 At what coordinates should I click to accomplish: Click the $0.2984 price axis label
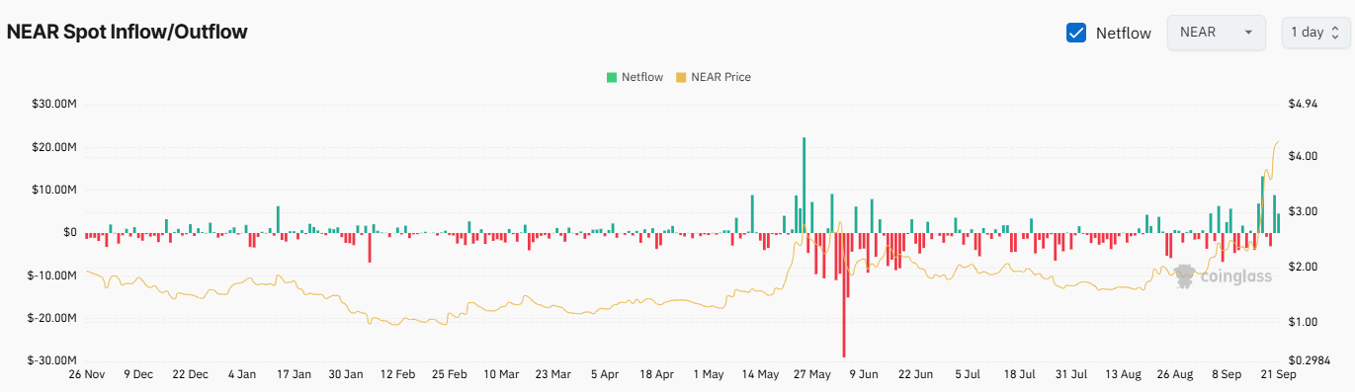tap(1309, 360)
